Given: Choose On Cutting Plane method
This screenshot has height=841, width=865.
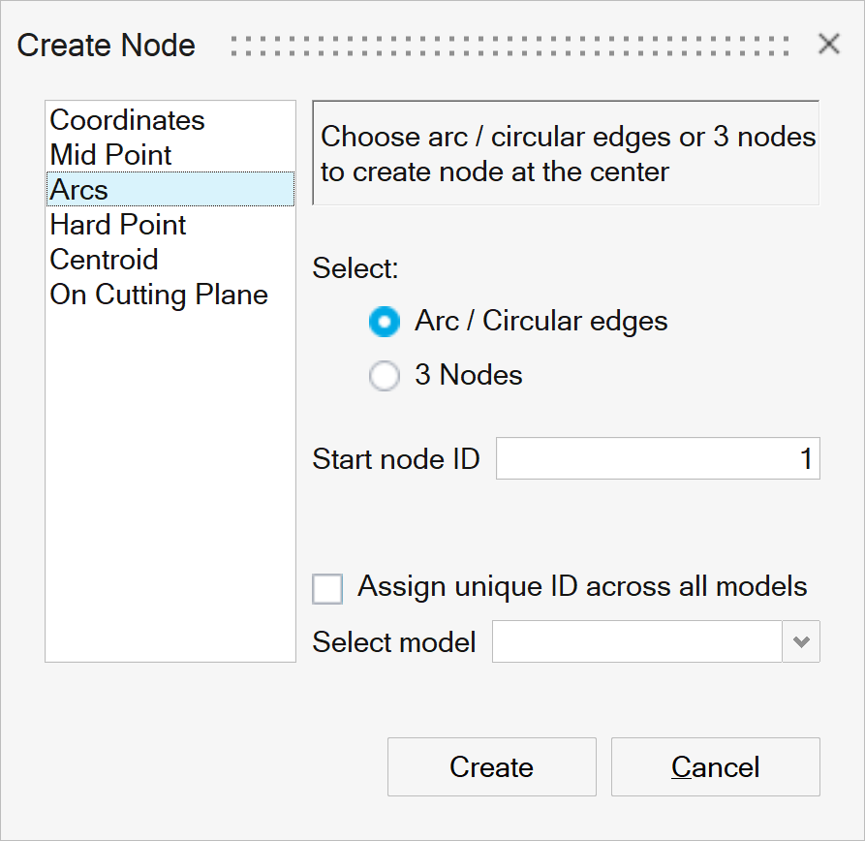Looking at the screenshot, I should (x=159, y=295).
